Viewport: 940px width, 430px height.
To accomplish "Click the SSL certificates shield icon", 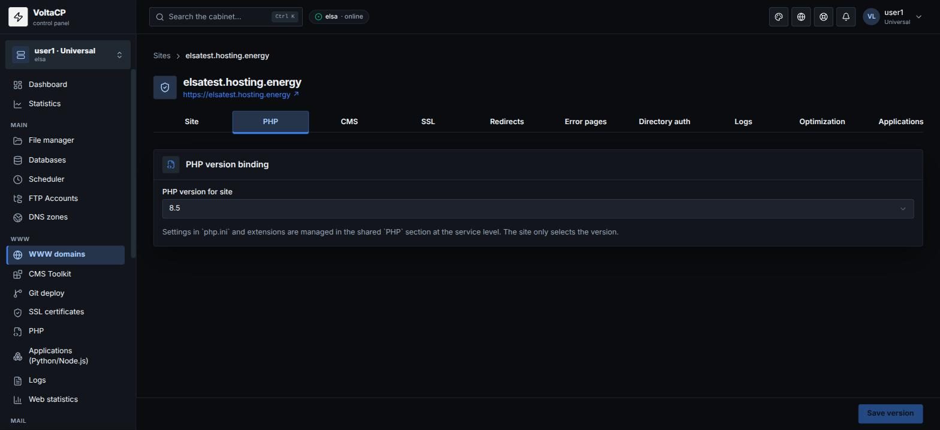I will click(x=18, y=312).
